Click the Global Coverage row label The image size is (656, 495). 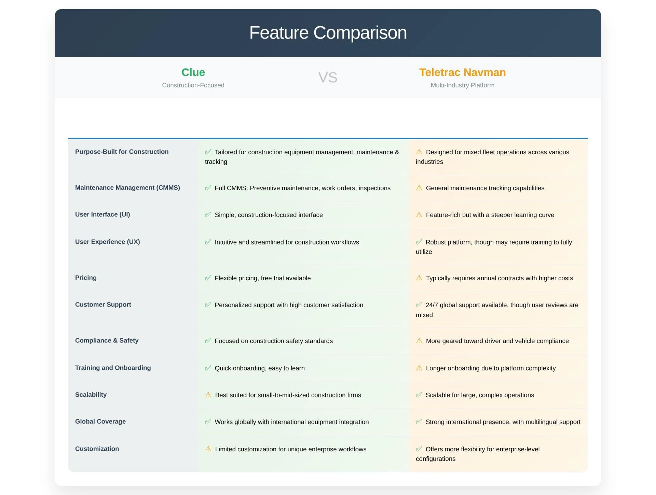pyautogui.click(x=100, y=421)
